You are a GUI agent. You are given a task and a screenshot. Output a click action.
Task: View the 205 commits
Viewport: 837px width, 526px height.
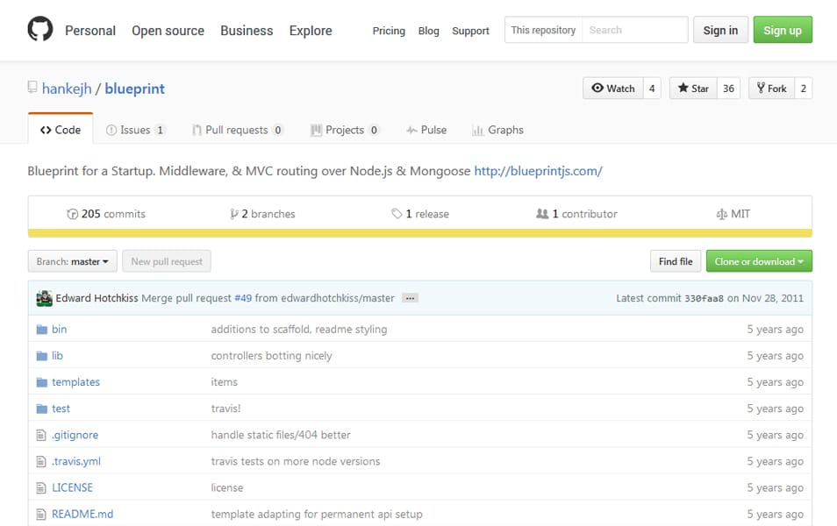pos(106,214)
